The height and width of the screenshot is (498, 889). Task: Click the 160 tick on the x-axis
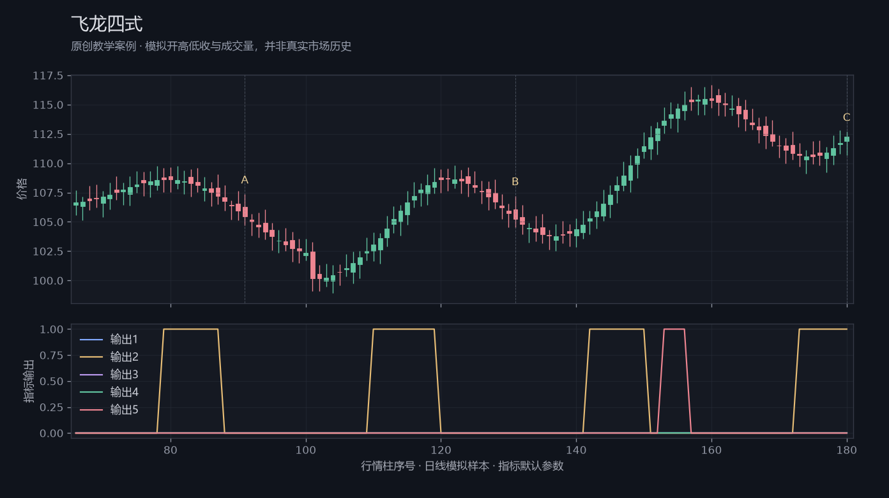[x=711, y=449]
